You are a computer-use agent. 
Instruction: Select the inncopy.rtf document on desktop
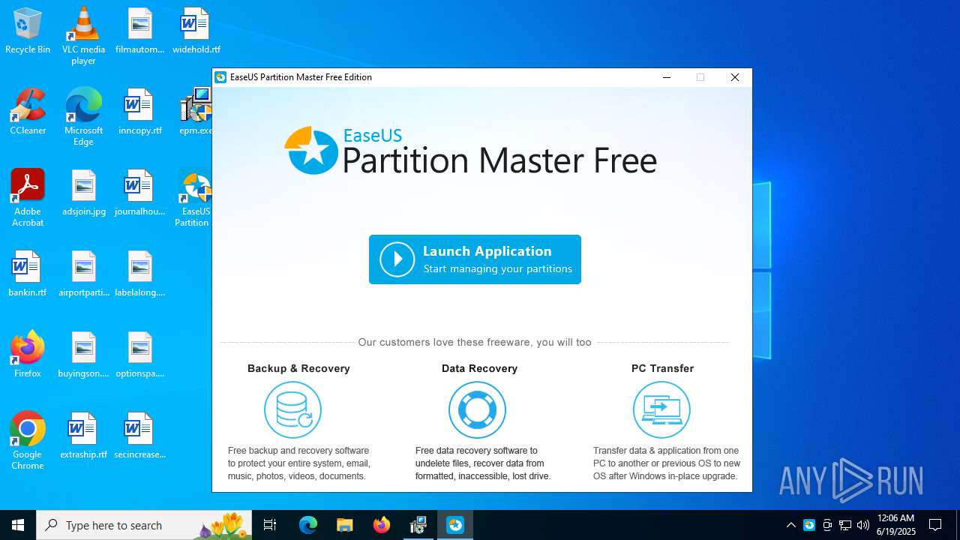tap(139, 112)
